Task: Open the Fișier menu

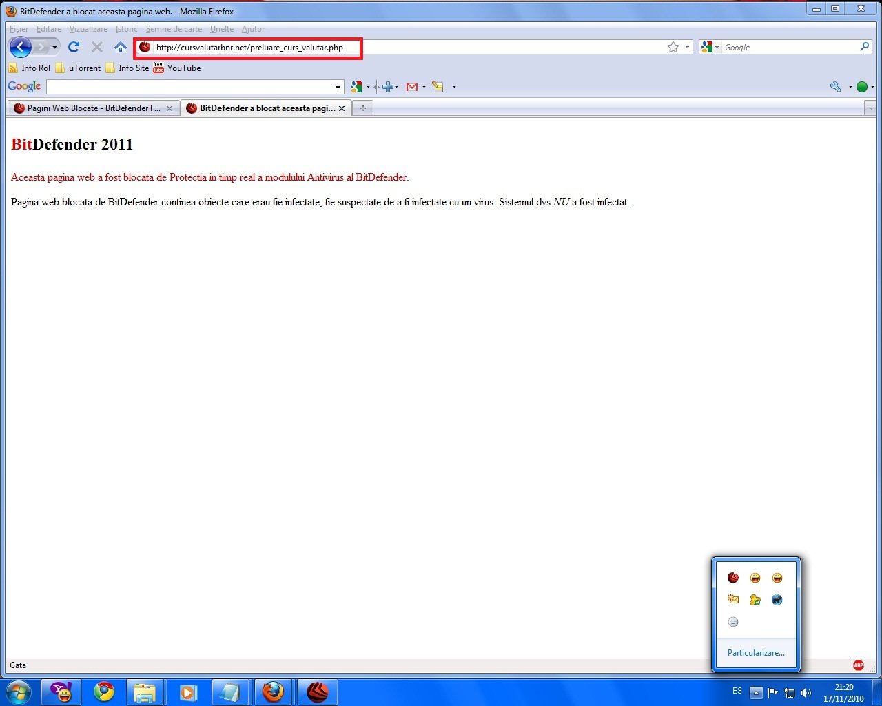Action: pyautogui.click(x=19, y=29)
